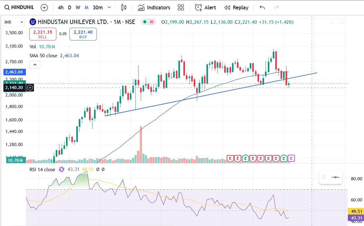This screenshot has width=364, height=226.
Task: Open symbol search for HINDUNIL
Action: click(x=19, y=7)
